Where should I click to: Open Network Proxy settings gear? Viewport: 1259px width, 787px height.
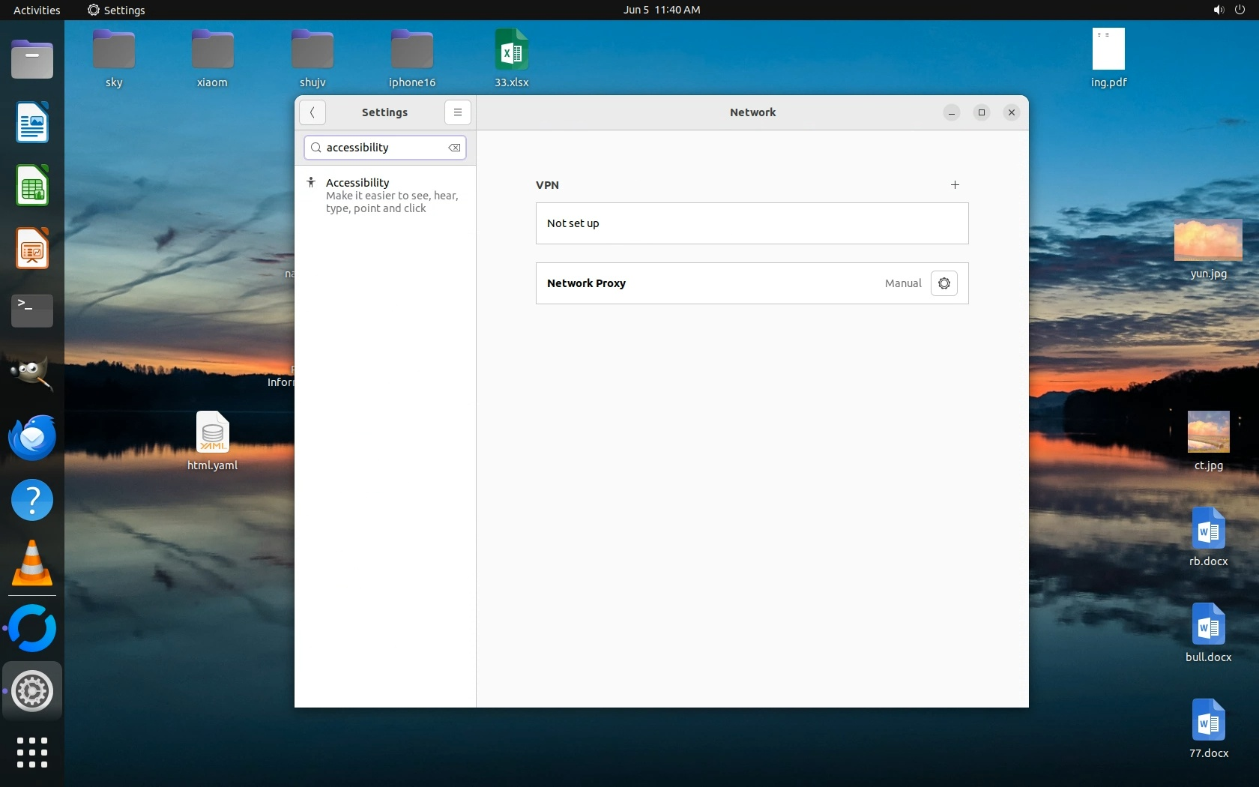(944, 283)
